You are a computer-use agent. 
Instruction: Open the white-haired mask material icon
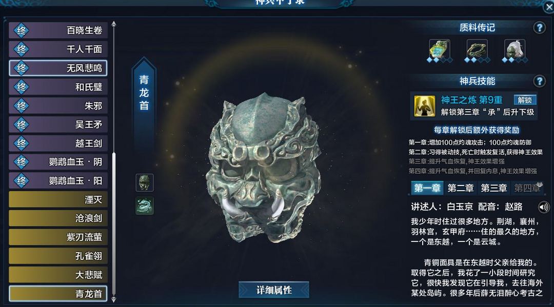[x=515, y=50]
